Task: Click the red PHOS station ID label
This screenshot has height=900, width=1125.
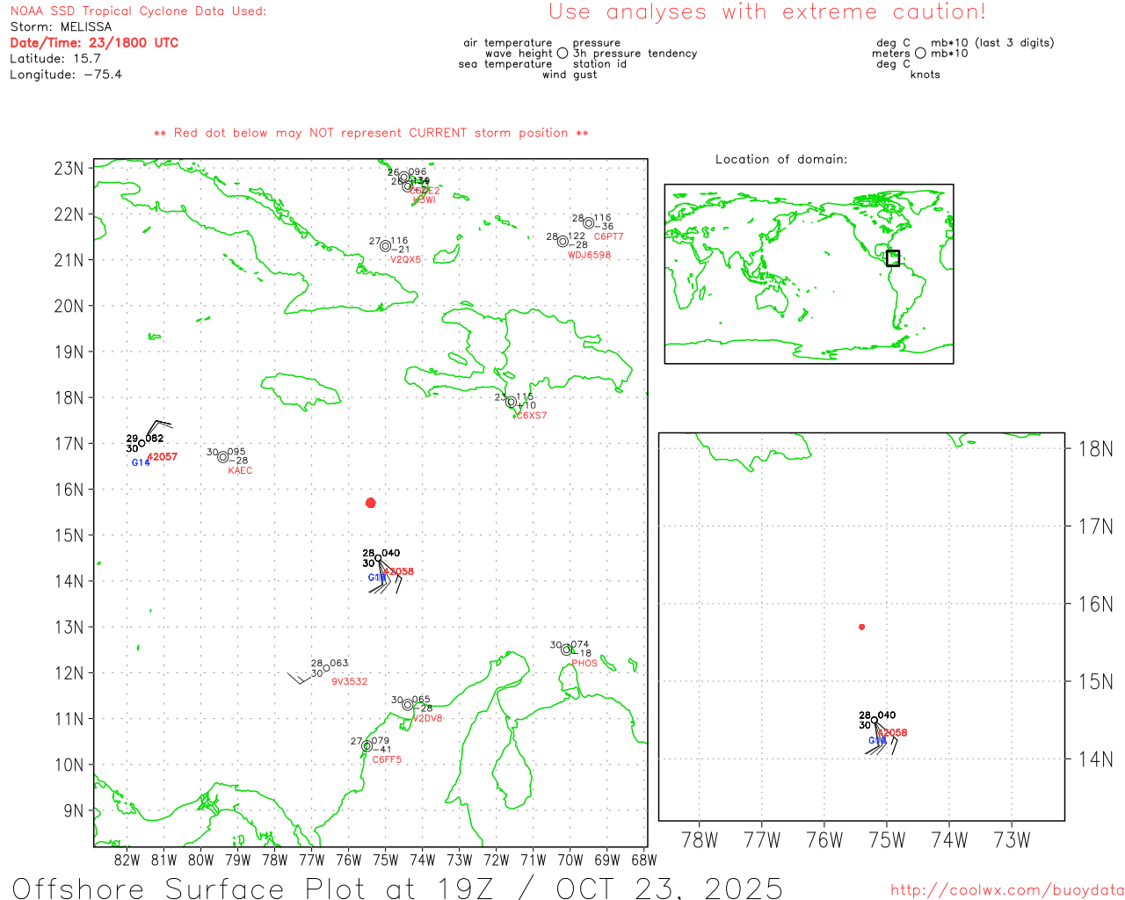Action: 584,664
